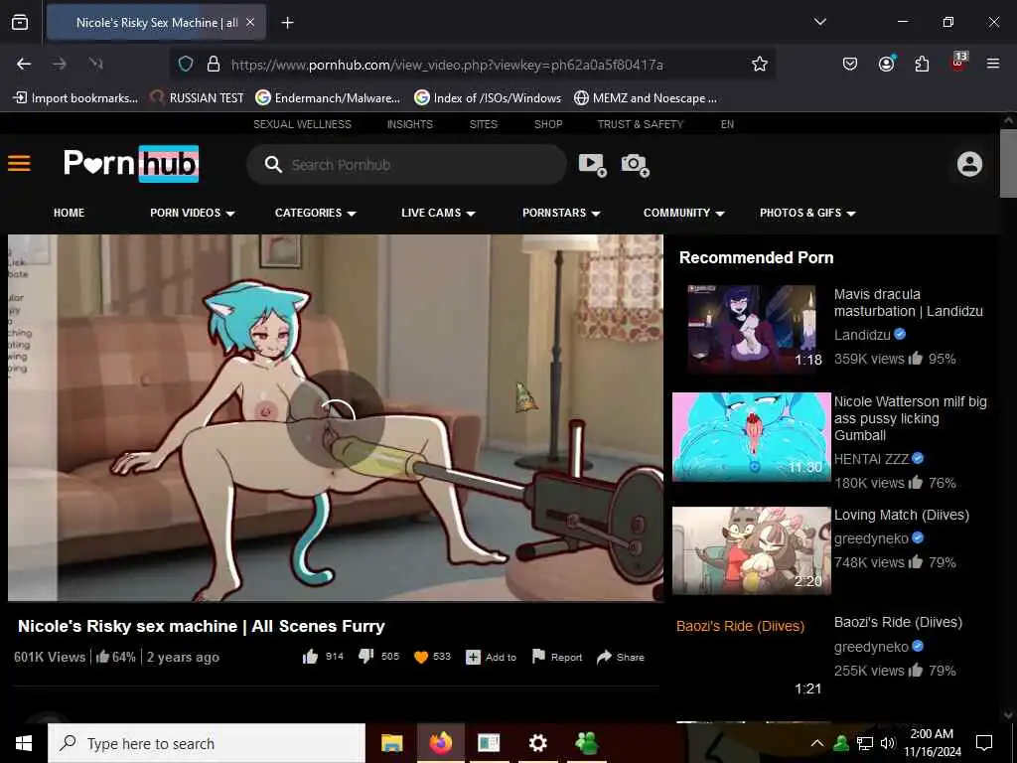Image resolution: width=1017 pixels, height=763 pixels.
Task: Open the user account avatar icon
Action: (969, 164)
